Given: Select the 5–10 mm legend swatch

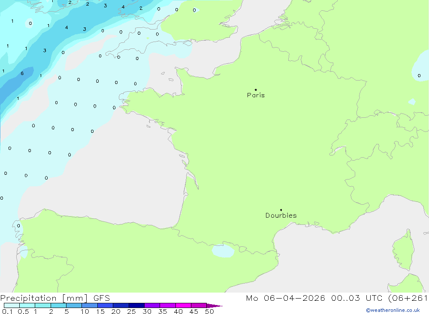Looking at the screenshot, I should click(74, 305).
